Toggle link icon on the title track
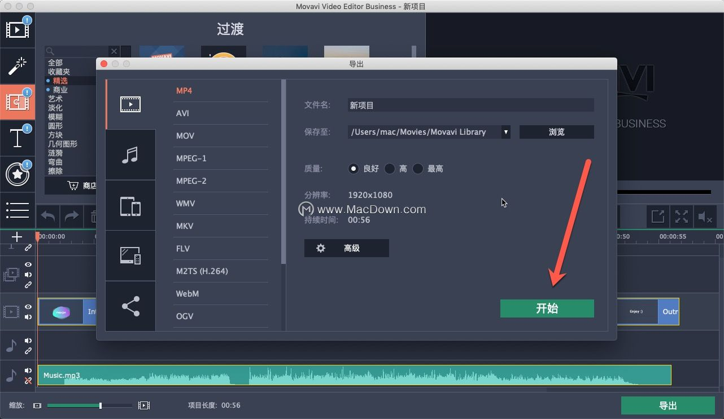The image size is (724, 419). click(x=28, y=247)
